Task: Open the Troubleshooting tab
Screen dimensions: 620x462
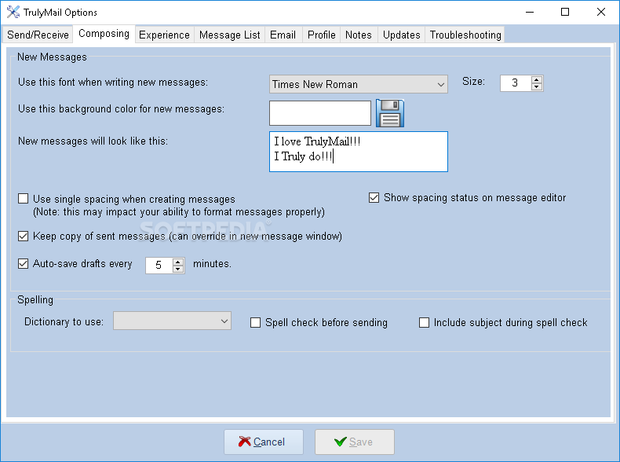Action: [465, 35]
